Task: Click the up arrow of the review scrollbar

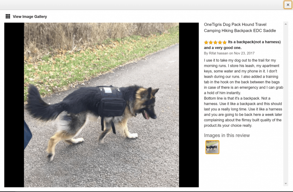Action: click(x=285, y=24)
